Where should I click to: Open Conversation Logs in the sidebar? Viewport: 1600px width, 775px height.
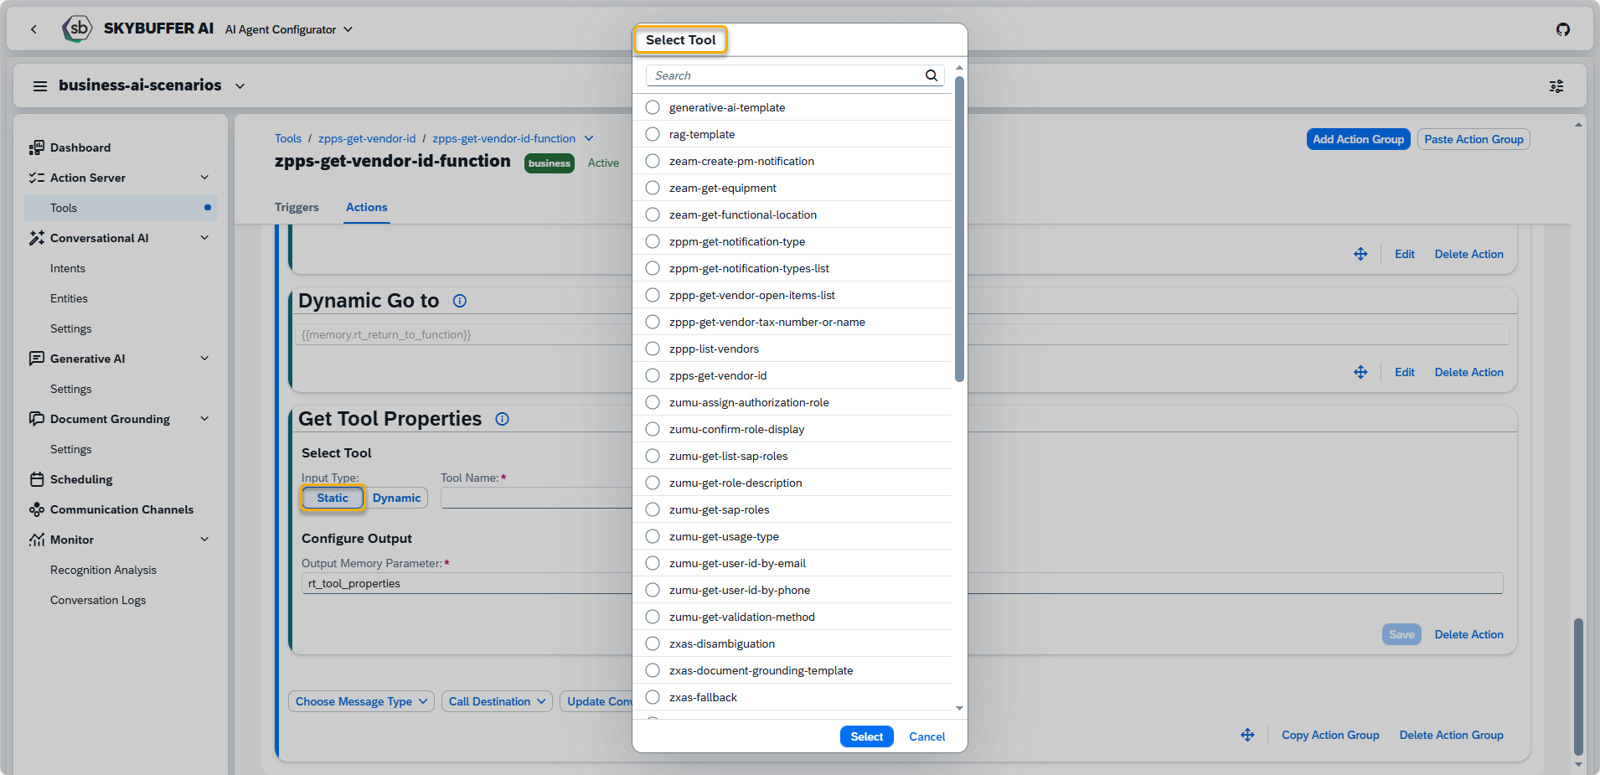click(98, 600)
